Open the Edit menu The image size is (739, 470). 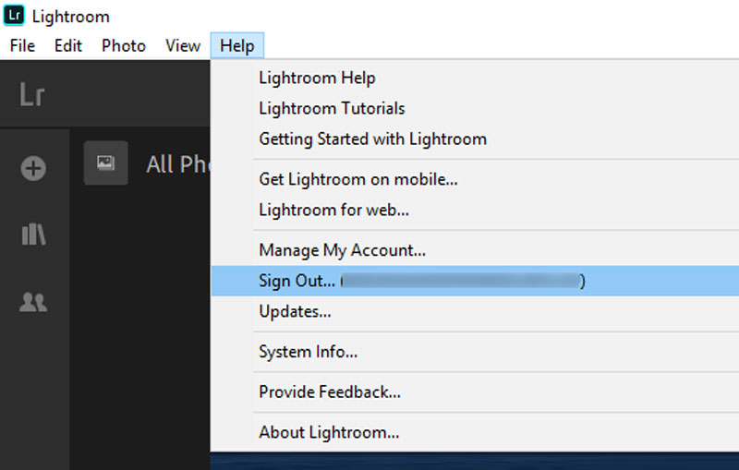click(67, 45)
